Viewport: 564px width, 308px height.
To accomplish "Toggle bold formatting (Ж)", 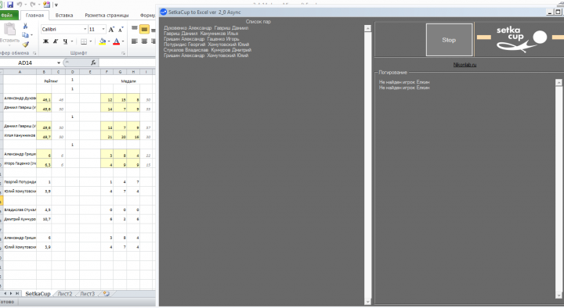I will click(45, 41).
